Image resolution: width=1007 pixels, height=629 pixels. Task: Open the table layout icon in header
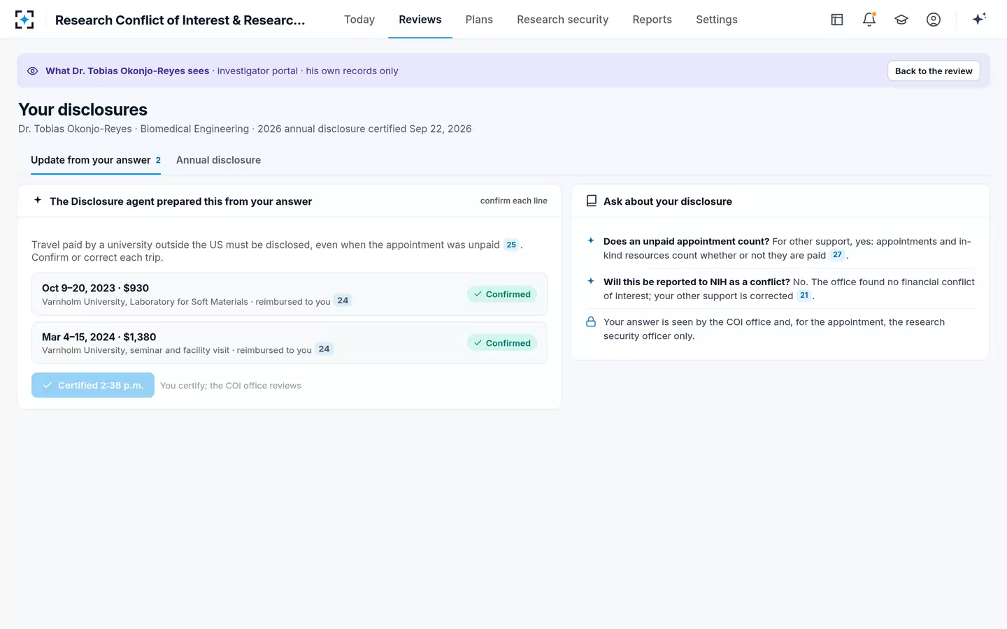tap(837, 20)
